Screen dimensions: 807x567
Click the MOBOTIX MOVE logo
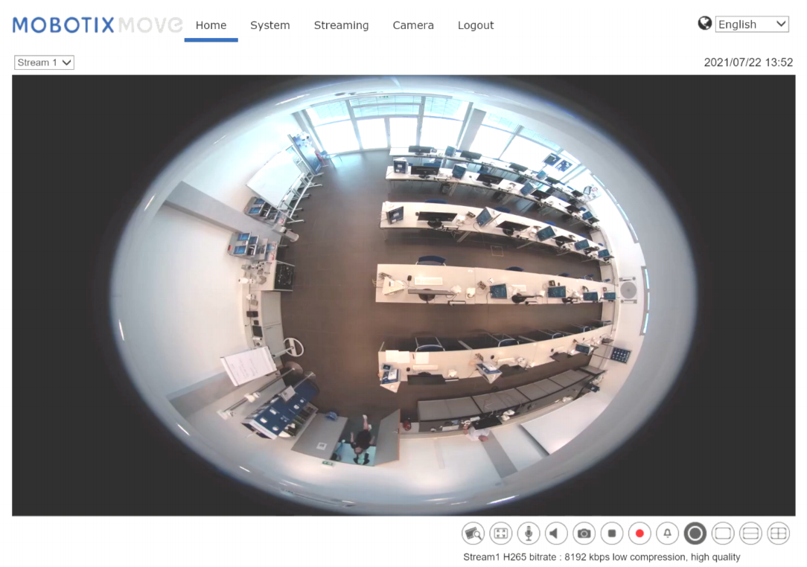click(x=97, y=25)
